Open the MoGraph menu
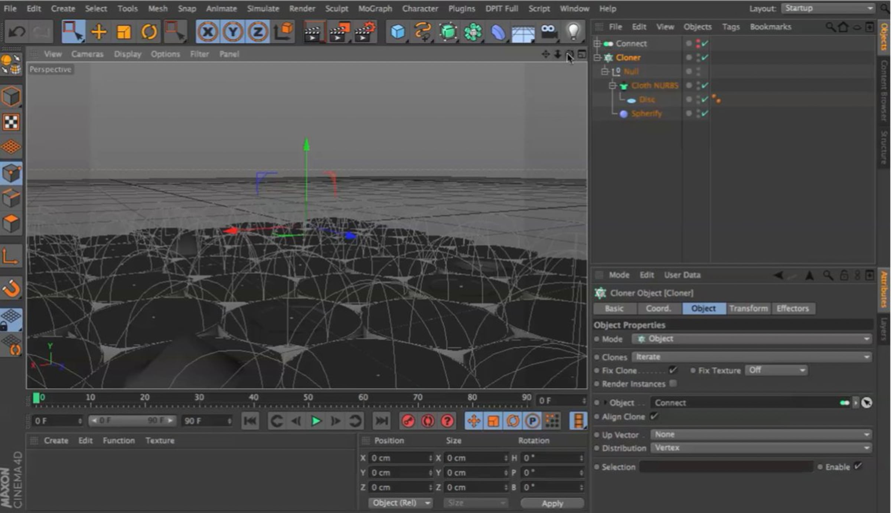This screenshot has height=513, width=891. (x=375, y=8)
